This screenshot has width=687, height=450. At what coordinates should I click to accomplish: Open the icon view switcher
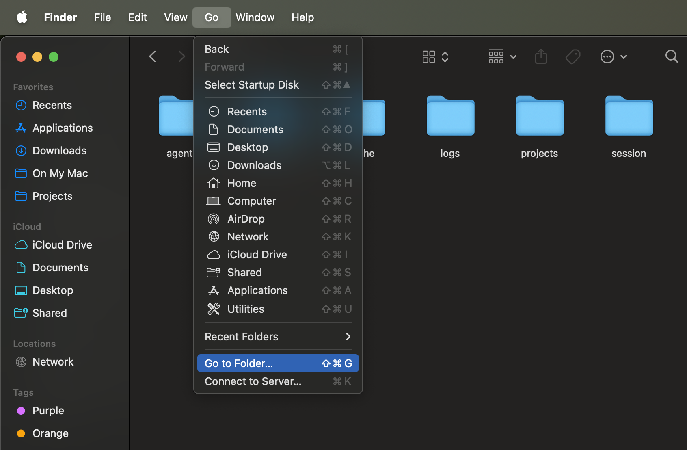tap(435, 56)
